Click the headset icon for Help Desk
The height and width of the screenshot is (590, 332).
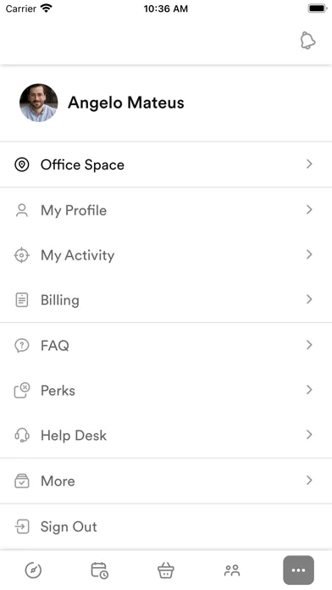[x=22, y=436]
